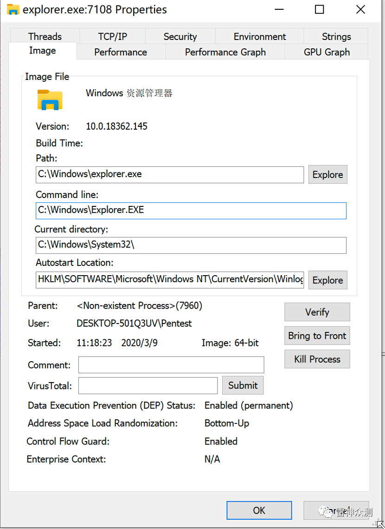The width and height of the screenshot is (385, 529).
Task: Switch to the Threads tab
Action: tap(45, 37)
